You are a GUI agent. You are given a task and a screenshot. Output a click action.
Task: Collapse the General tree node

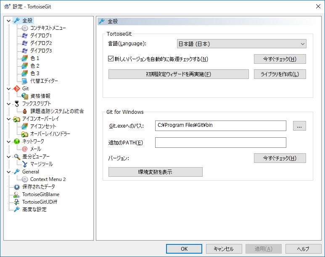pyautogui.click(x=9, y=172)
